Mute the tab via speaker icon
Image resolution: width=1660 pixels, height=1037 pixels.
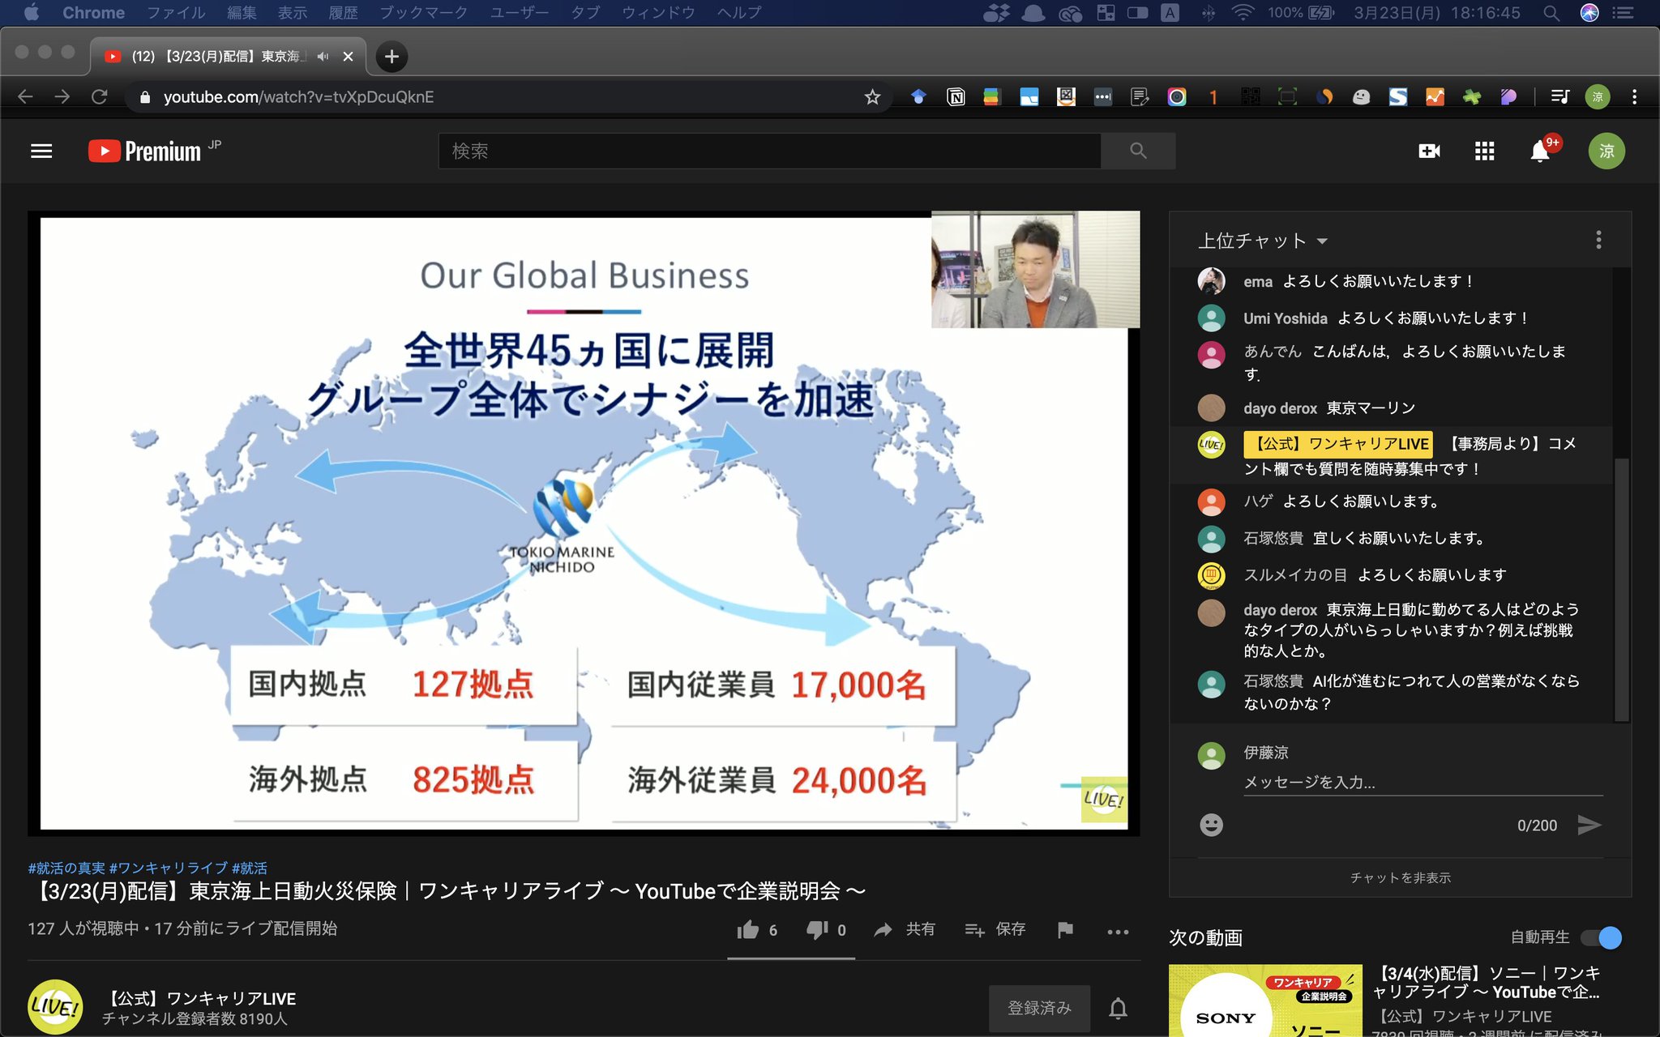pyautogui.click(x=323, y=57)
